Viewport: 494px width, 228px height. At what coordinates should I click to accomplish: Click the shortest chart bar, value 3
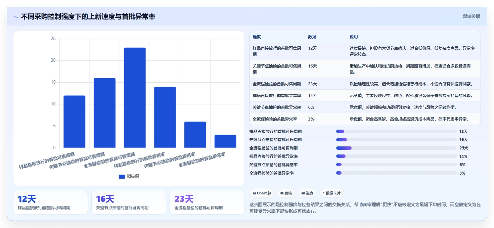[x=225, y=141]
